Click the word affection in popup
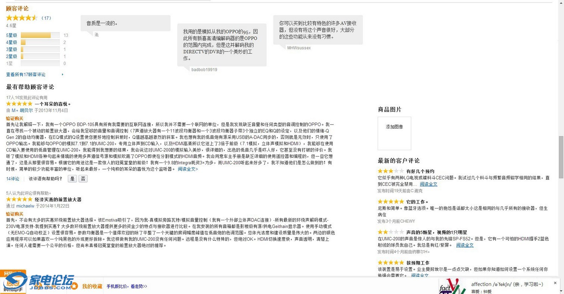The width and height of the screenshot is (564, 294). click(x=481, y=284)
